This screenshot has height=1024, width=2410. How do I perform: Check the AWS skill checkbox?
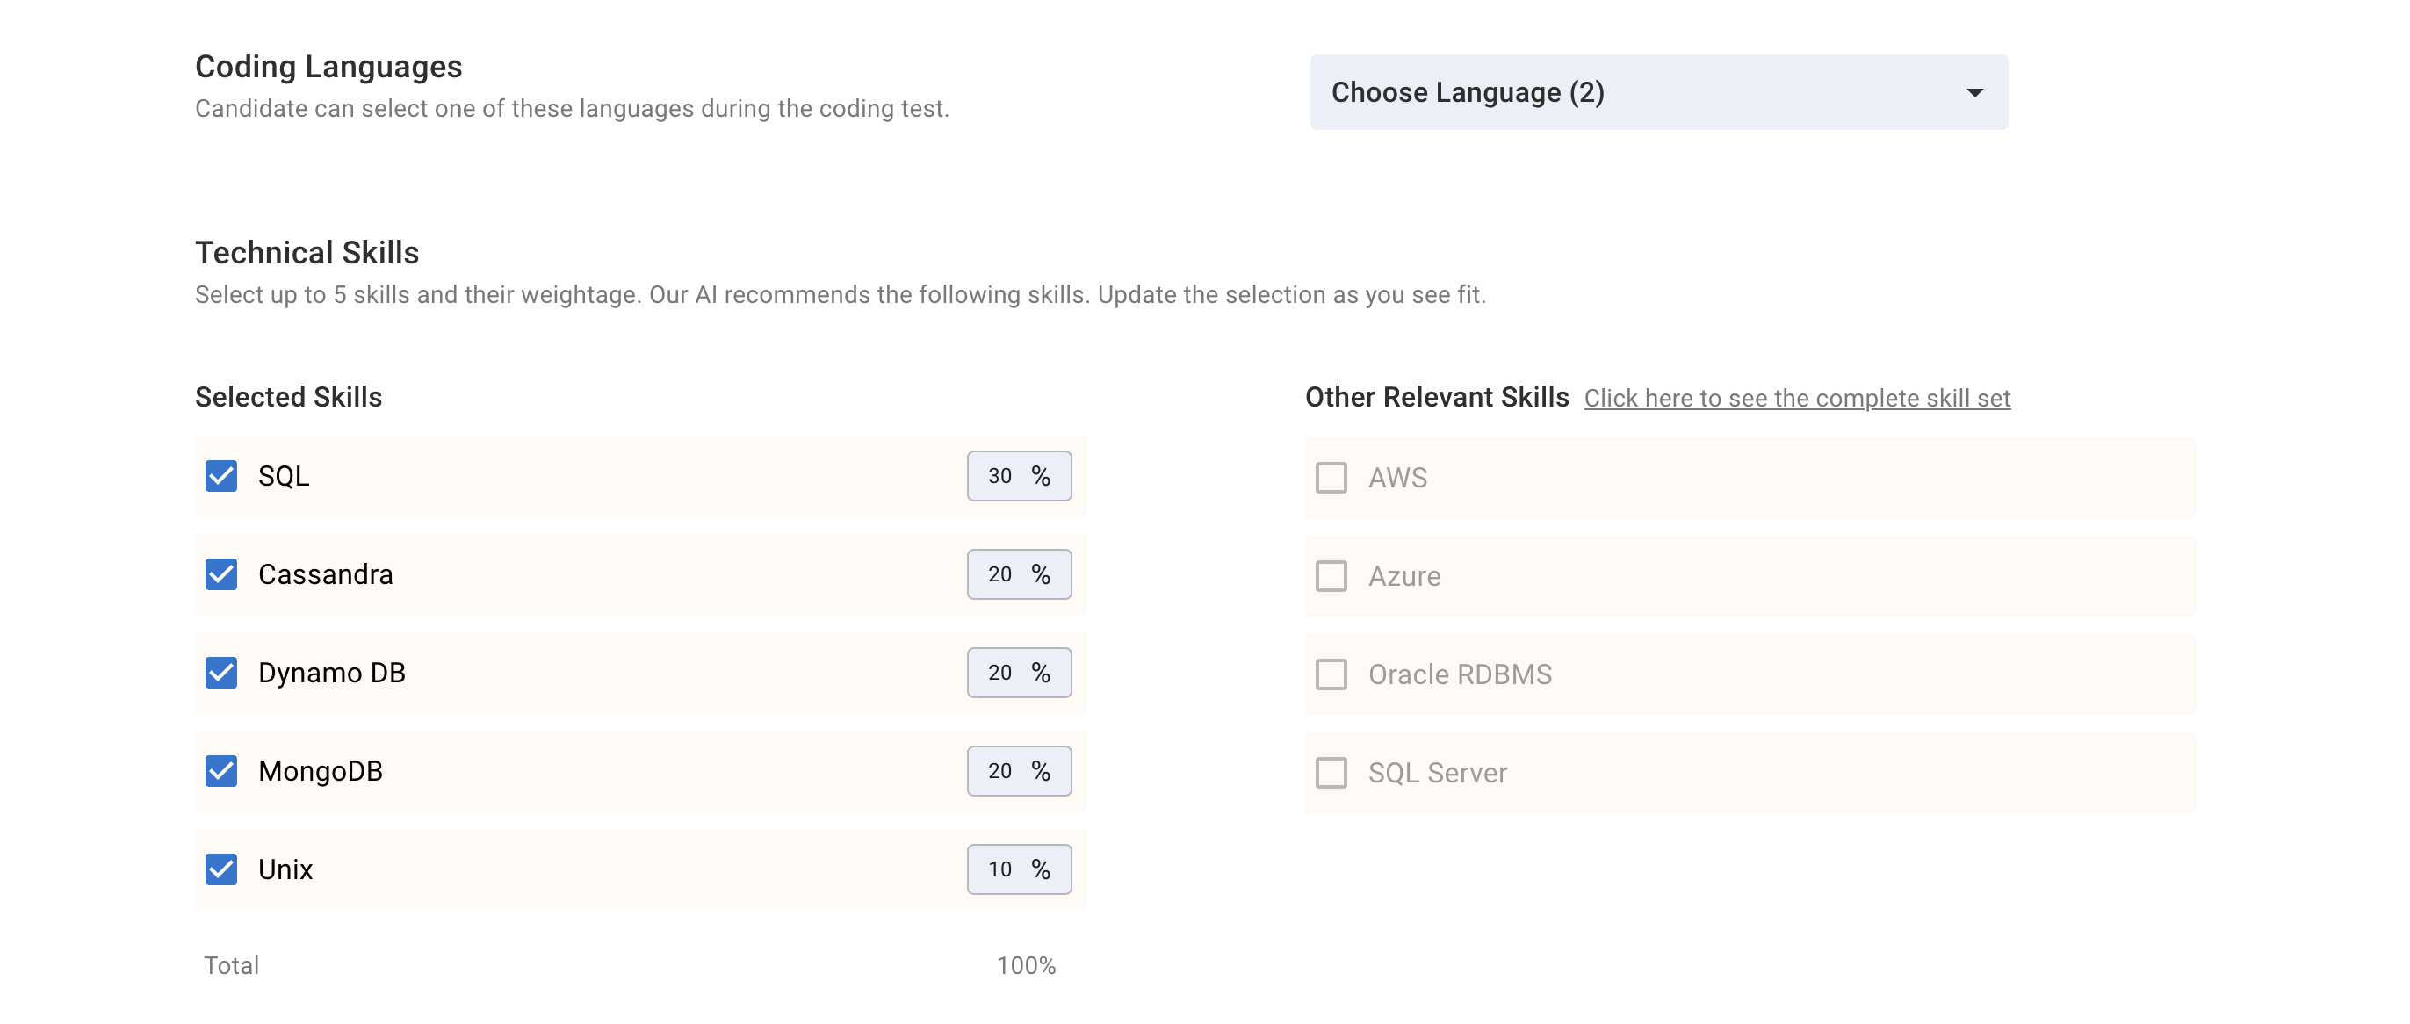tap(1331, 478)
